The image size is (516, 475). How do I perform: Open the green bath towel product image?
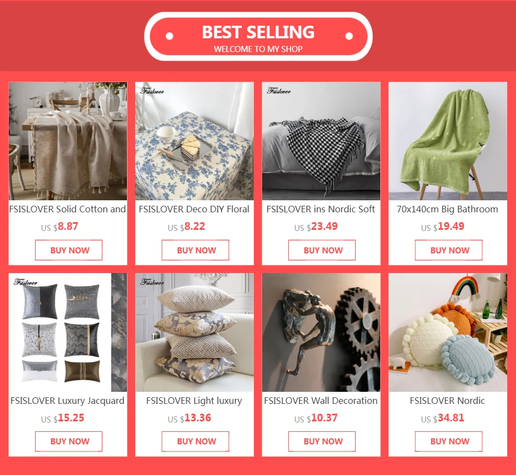448,141
